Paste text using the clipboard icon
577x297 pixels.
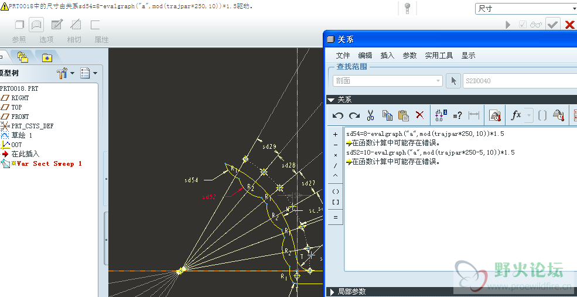tap(404, 115)
